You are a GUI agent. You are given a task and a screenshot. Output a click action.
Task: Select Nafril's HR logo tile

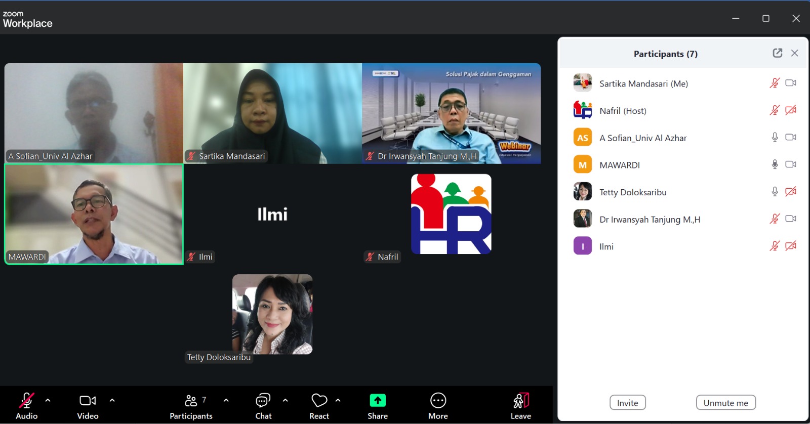click(451, 214)
